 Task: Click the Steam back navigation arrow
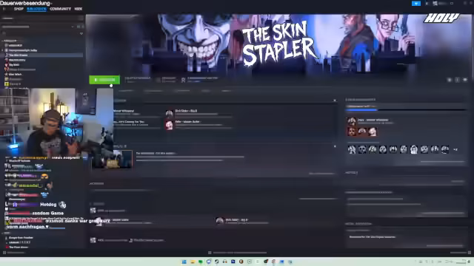pos(4,9)
